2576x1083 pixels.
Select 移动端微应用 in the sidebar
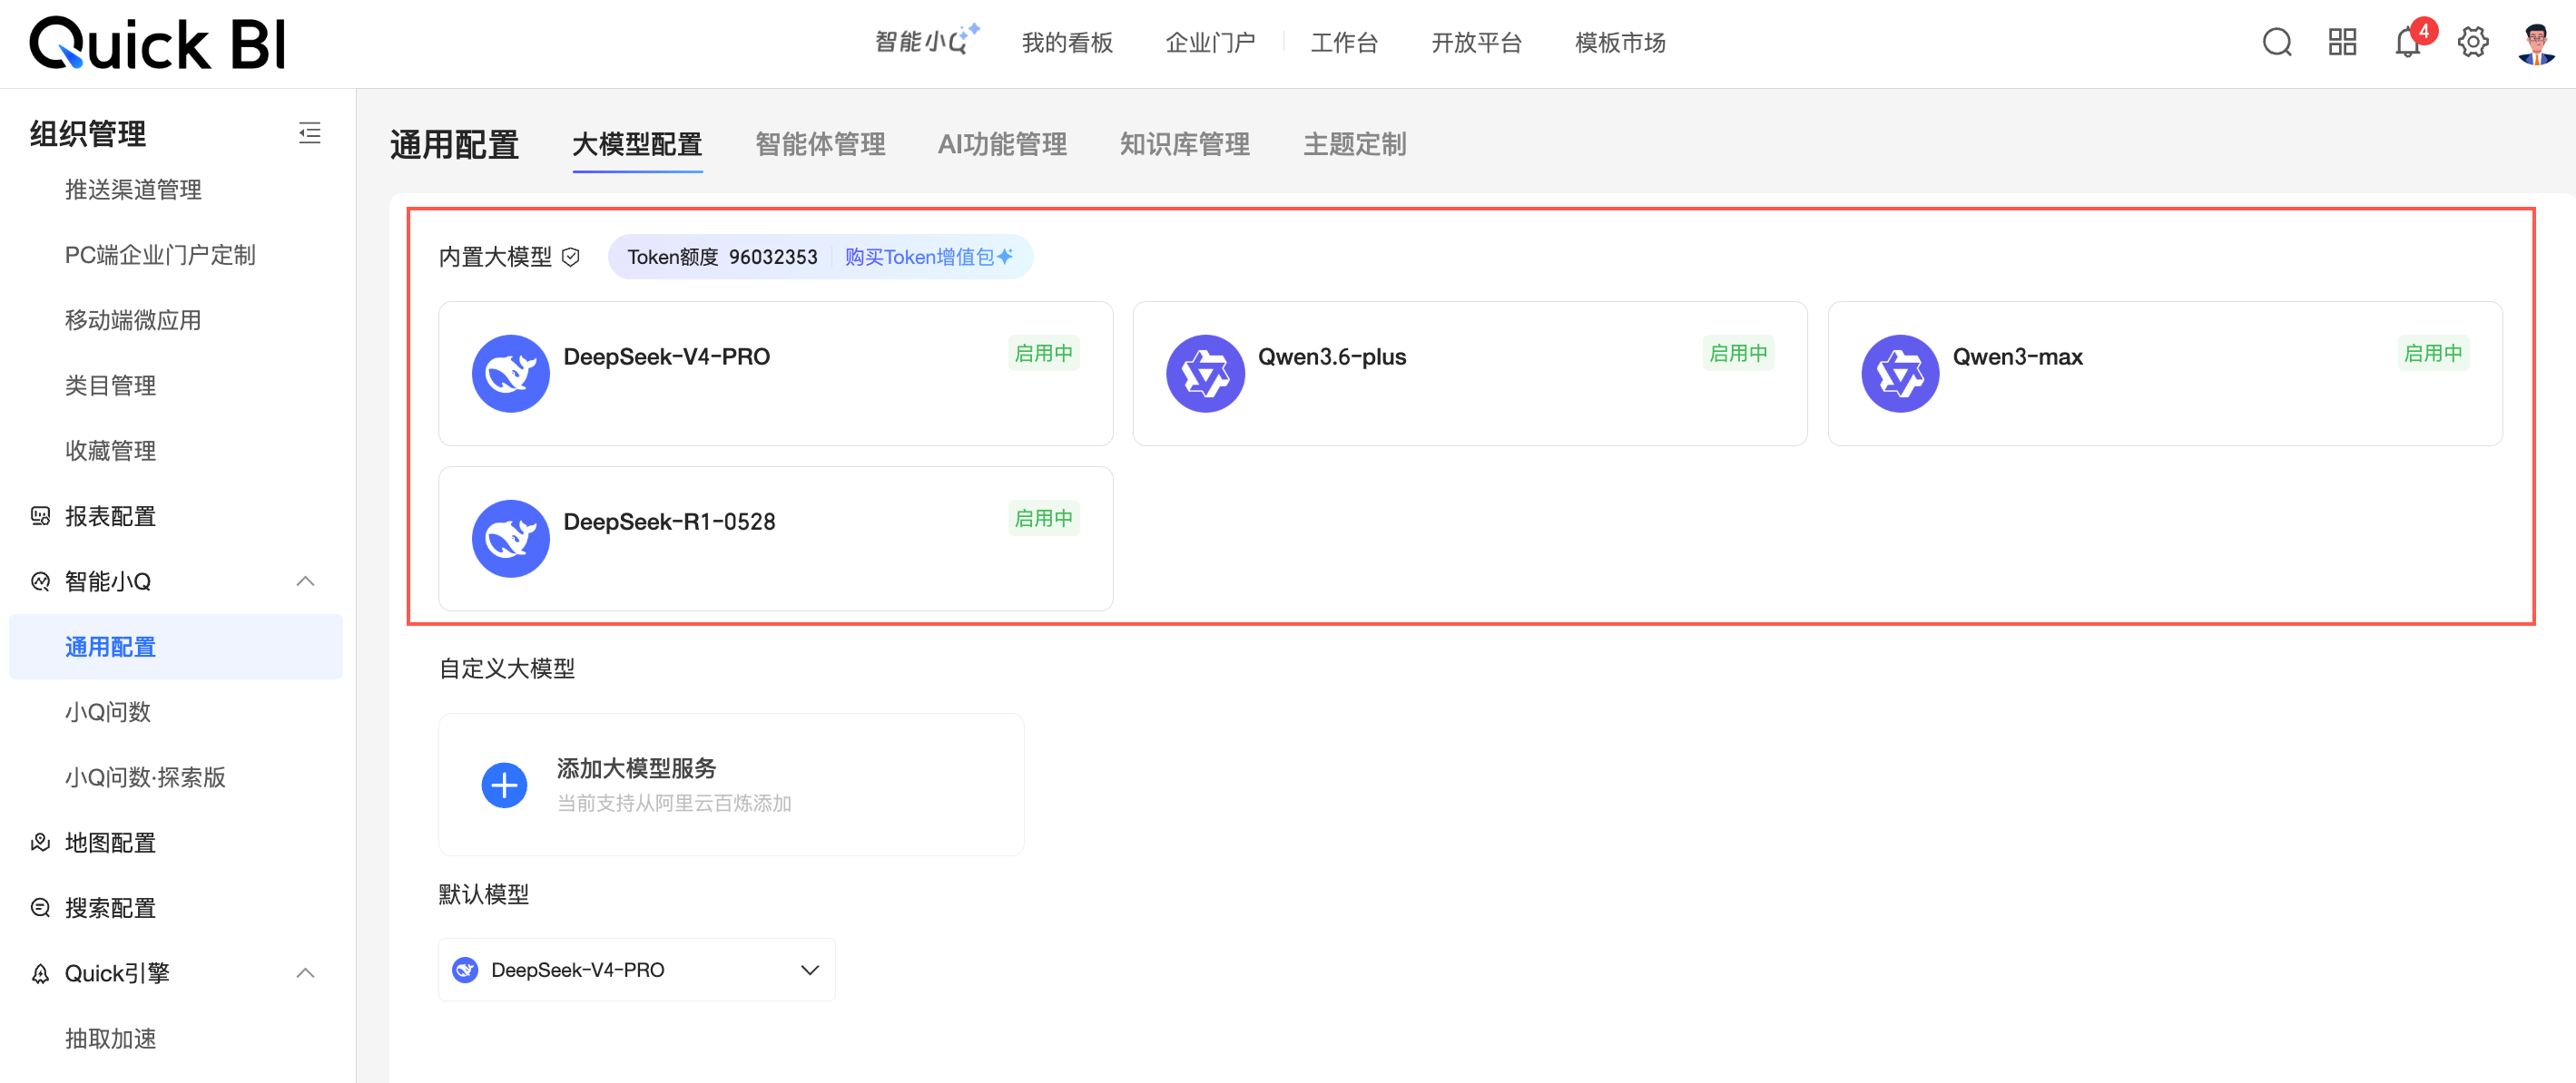(133, 319)
